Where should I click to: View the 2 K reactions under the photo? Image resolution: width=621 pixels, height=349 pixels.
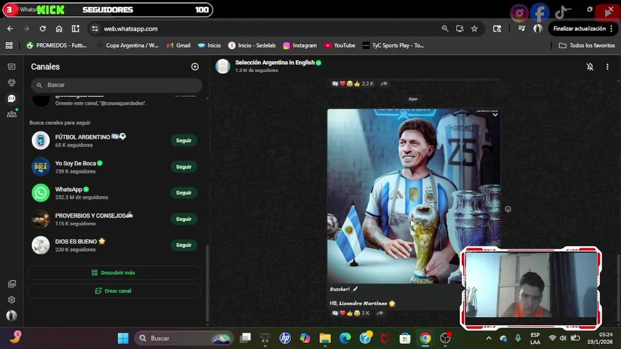[351, 313]
